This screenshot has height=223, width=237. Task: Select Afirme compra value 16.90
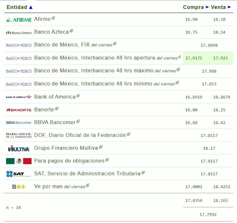[191, 19]
